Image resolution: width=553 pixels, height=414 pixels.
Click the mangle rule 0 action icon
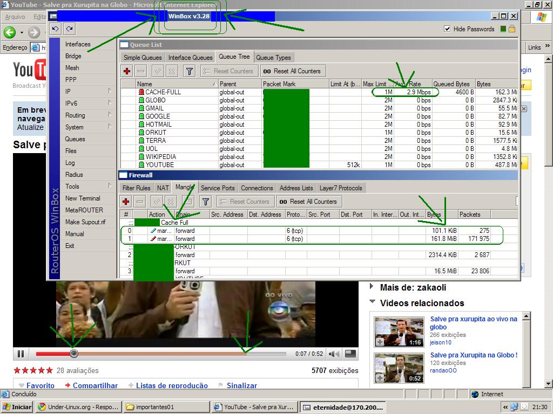pos(153,231)
